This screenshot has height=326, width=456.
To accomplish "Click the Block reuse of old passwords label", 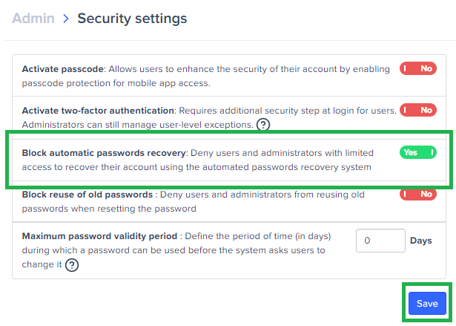I will (x=87, y=195).
